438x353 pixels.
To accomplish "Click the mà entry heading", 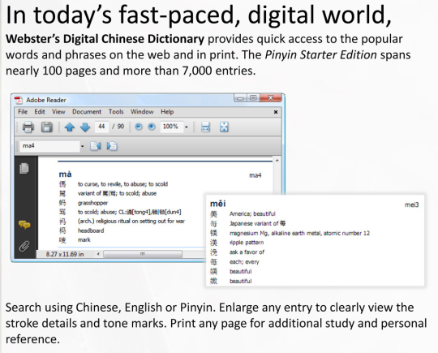I will coord(65,174).
